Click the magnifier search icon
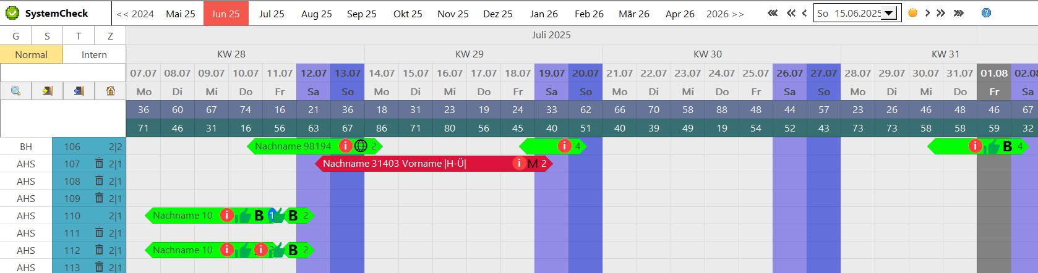1038x273 pixels. [16, 91]
